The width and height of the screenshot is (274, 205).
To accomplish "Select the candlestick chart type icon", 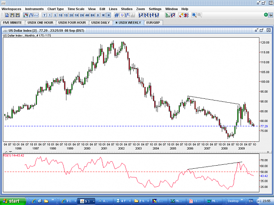I will click(x=25, y=15).
